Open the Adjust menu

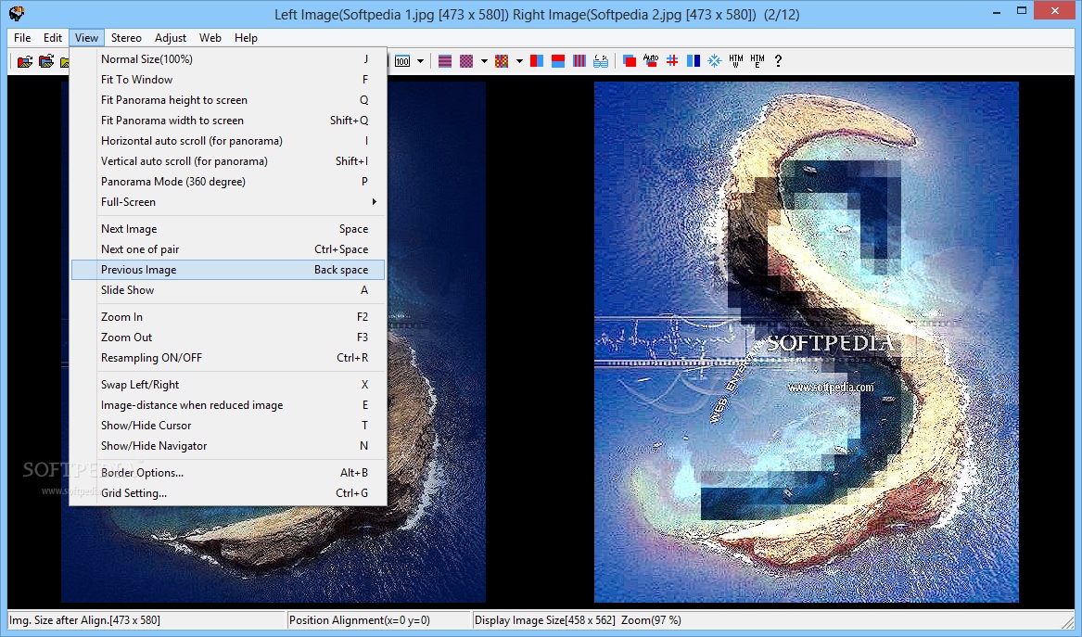171,38
